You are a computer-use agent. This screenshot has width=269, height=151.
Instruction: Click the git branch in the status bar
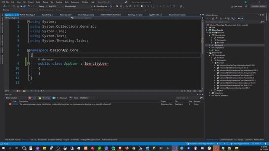tap(256, 144)
